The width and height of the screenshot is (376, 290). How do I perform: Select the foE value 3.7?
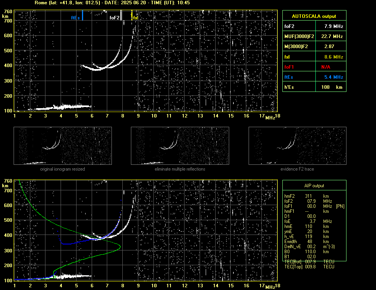click(312, 221)
